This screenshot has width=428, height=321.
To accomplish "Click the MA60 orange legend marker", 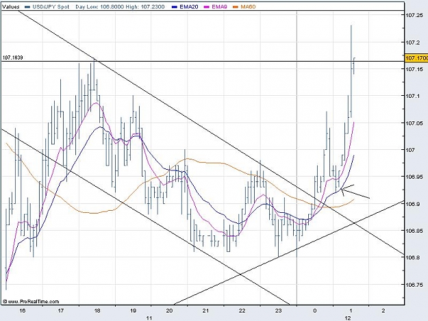I will click(236, 7).
